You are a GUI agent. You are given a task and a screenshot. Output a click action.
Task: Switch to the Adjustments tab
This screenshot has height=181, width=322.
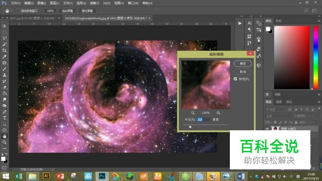tap(277, 94)
